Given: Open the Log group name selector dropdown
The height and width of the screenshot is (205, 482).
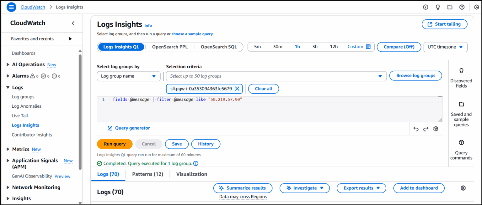Looking at the screenshot, I should tap(129, 76).
